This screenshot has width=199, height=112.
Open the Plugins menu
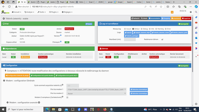pyautogui.click(x=54, y=12)
